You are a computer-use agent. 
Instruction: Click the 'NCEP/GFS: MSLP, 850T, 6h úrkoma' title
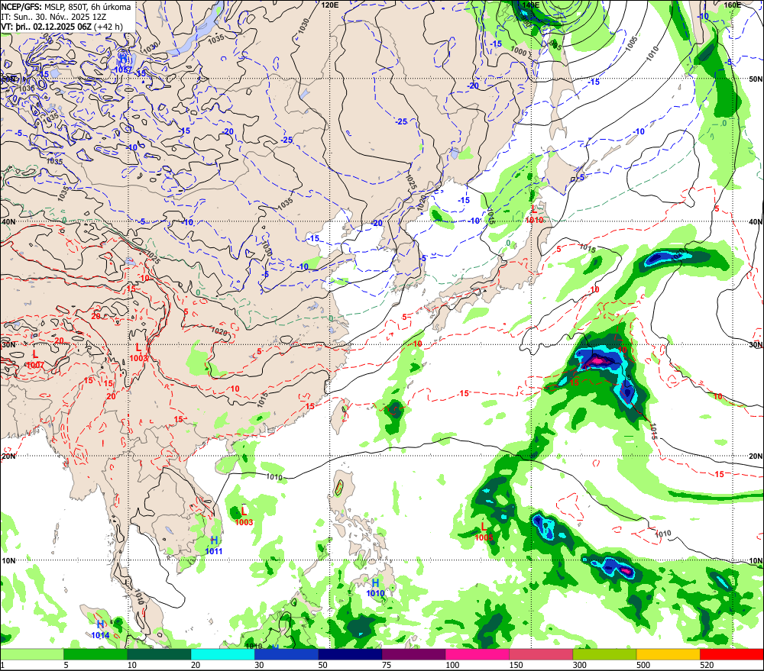(x=66, y=7)
